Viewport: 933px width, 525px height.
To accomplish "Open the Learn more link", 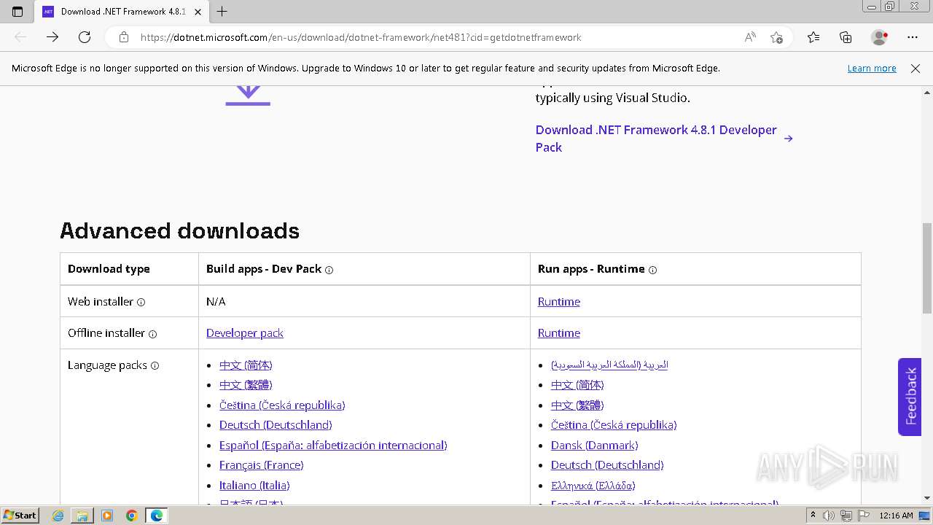I will point(872,68).
